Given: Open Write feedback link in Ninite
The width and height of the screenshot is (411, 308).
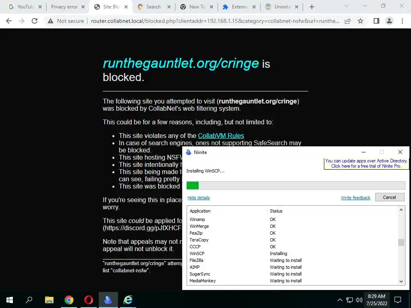Looking at the screenshot, I should pos(356,198).
